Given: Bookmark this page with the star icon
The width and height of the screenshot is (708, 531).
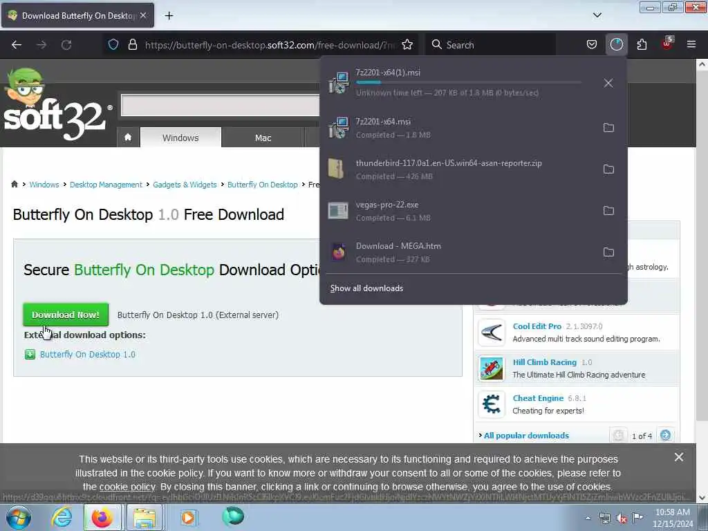Looking at the screenshot, I should 407,45.
